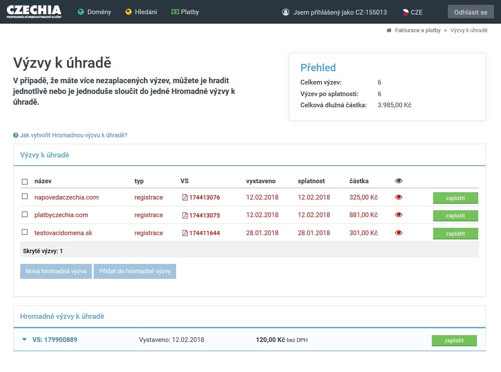
Task: Click the eye icon in table header
Action: tap(399, 181)
